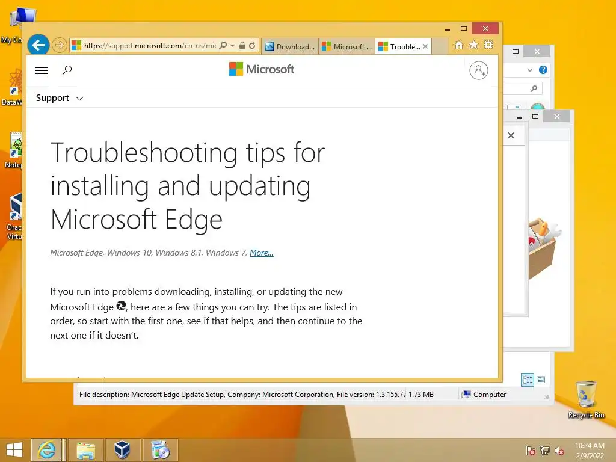Go back with the Internet Explorer back arrow
Viewport: 616px width, 462px height.
click(38, 45)
